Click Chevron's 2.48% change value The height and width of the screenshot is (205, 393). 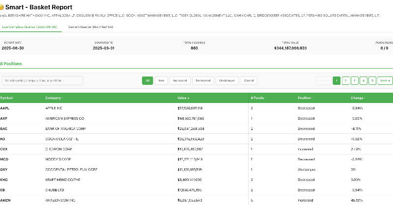click(356, 149)
